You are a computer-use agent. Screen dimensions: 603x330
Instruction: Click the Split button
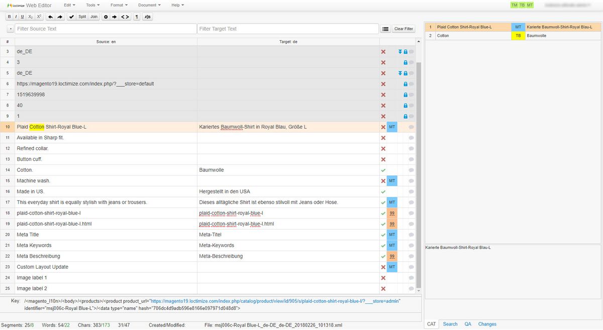(x=82, y=17)
